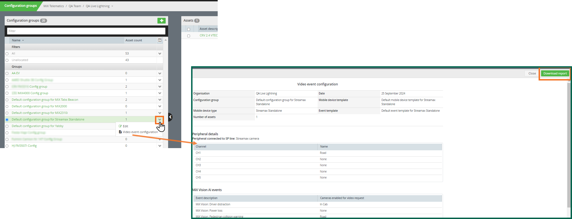Screen dimensions: 572x219
Task: Tick the select-all assets checkbox
Action: [x=189, y=29]
